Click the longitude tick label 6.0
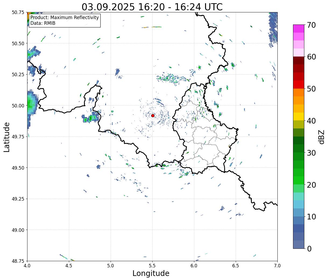 tap(194, 266)
